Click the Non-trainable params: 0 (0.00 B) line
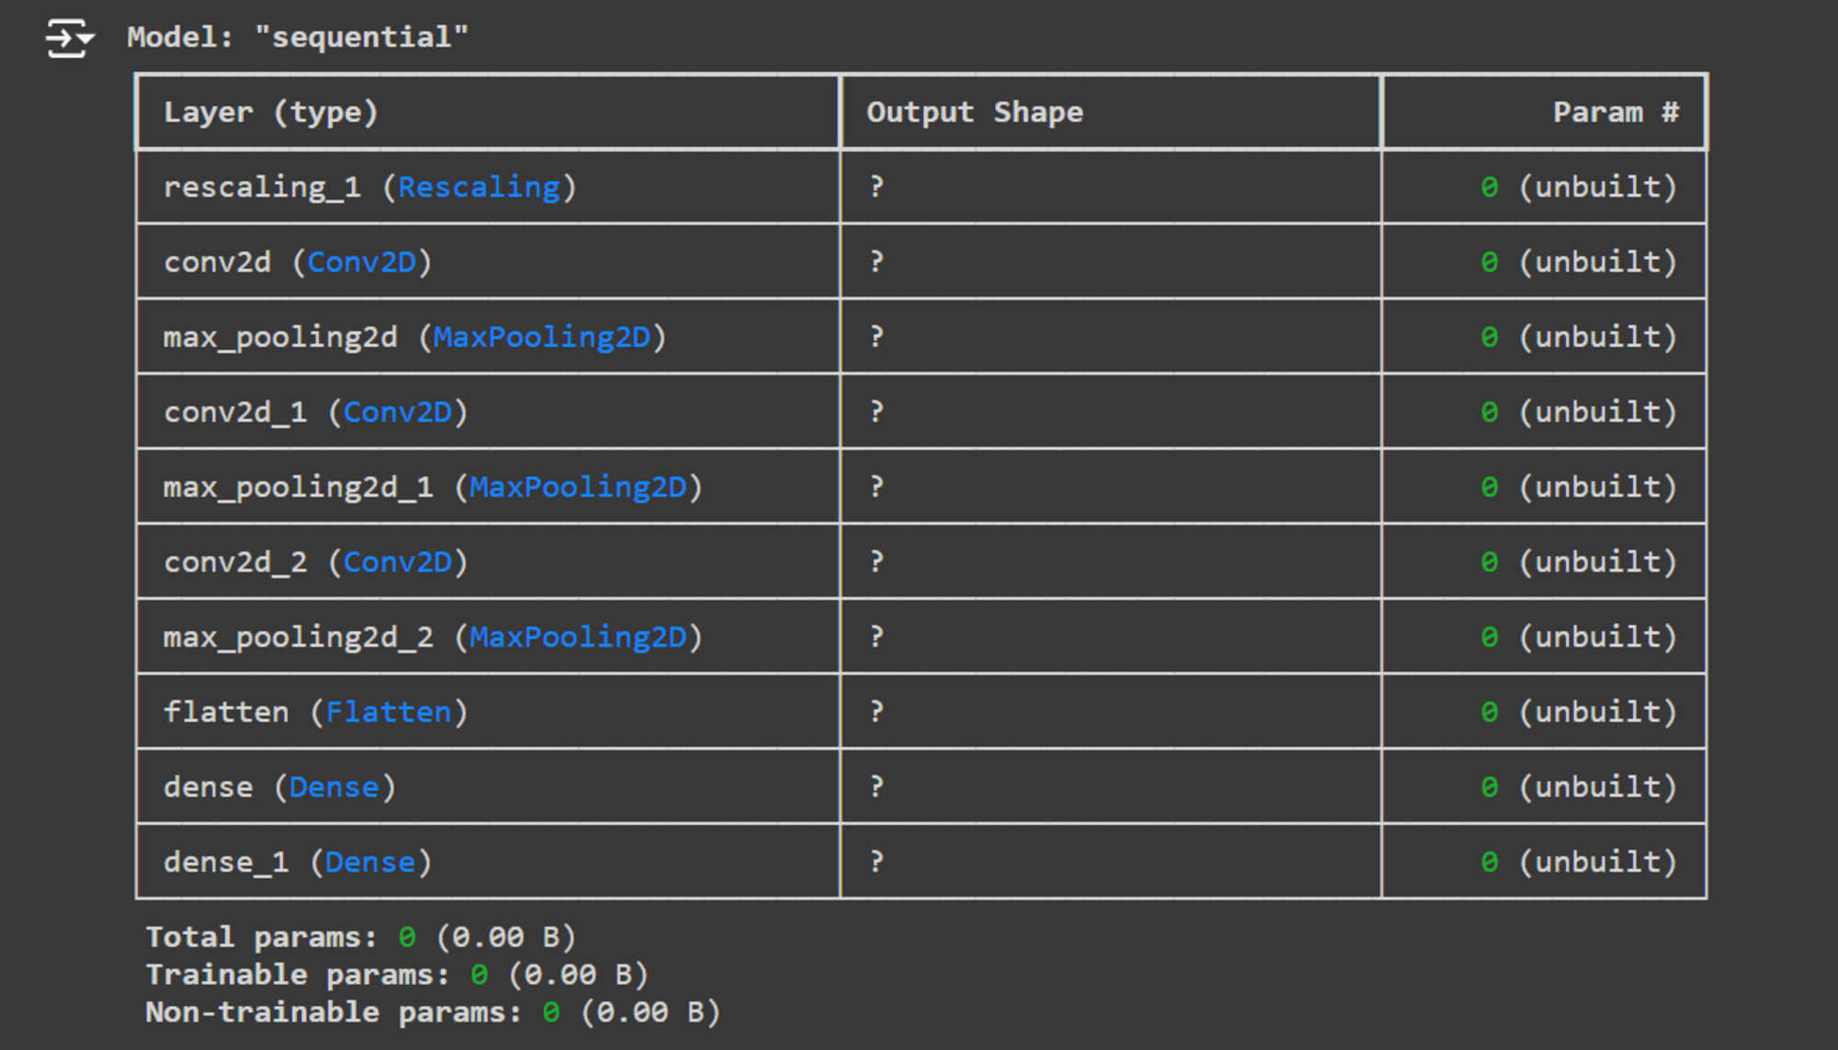This screenshot has width=1838, height=1050. click(433, 1013)
